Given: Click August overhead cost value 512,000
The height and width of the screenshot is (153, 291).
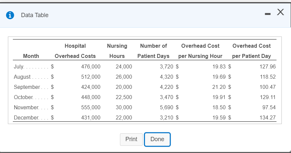Looking at the screenshot, I should point(91,77).
